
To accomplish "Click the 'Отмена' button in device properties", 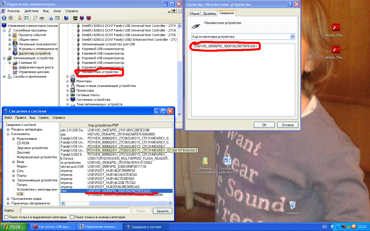I will pyautogui.click(x=288, y=125).
